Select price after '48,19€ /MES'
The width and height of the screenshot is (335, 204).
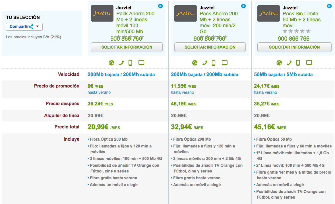[x=183, y=104]
